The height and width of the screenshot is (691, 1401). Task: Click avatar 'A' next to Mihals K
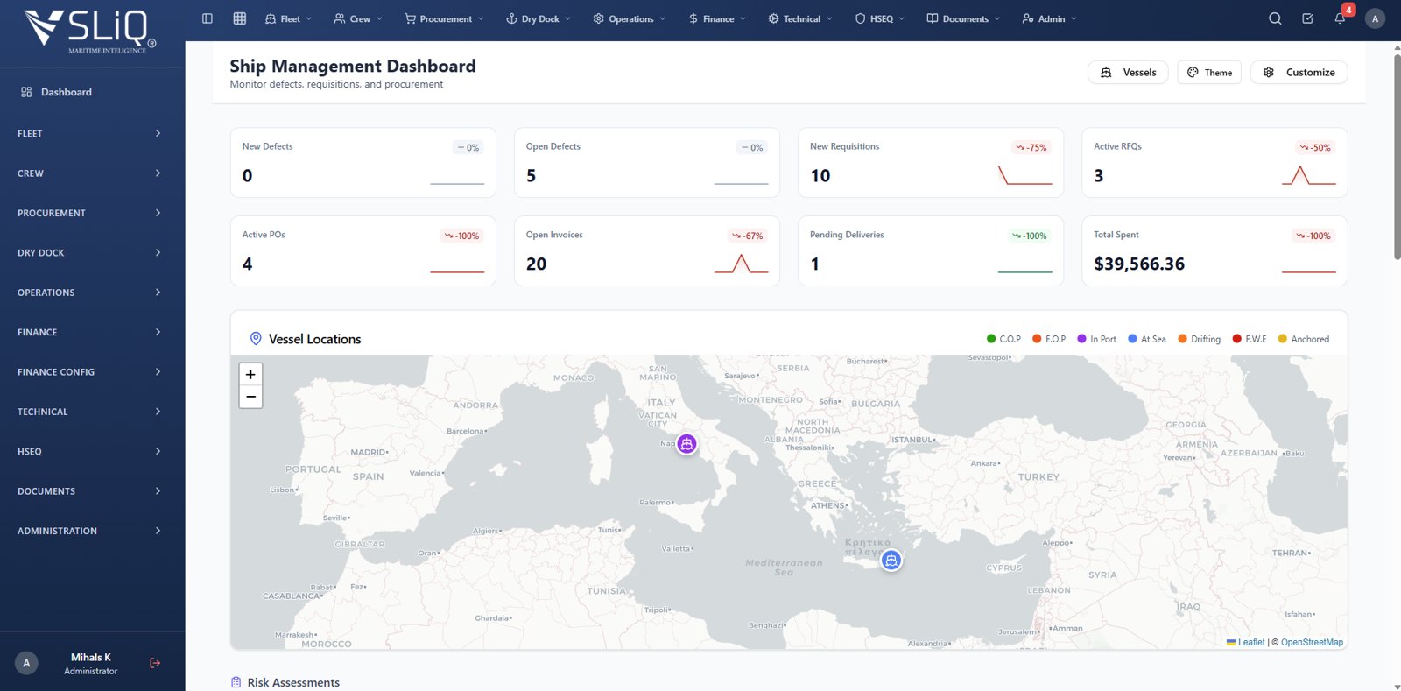[x=26, y=663]
